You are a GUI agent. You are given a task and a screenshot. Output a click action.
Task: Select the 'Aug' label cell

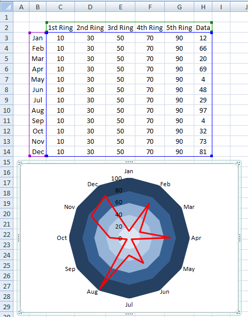(38, 110)
